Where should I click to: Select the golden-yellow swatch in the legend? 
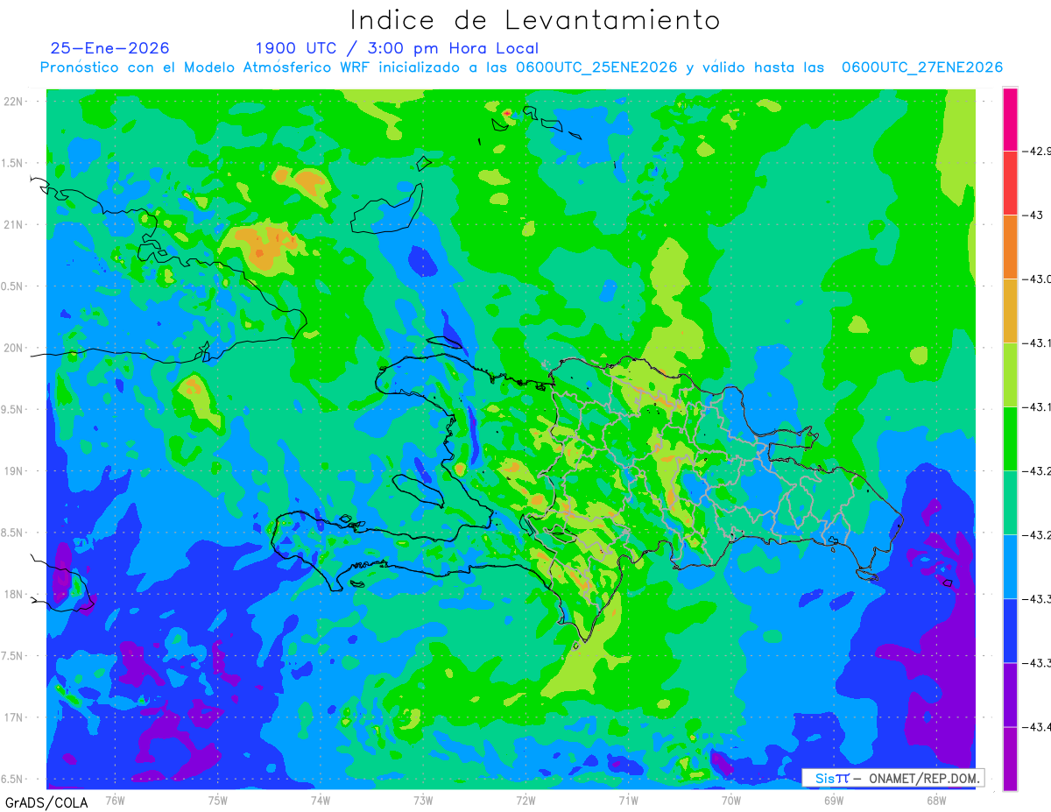point(1010,311)
